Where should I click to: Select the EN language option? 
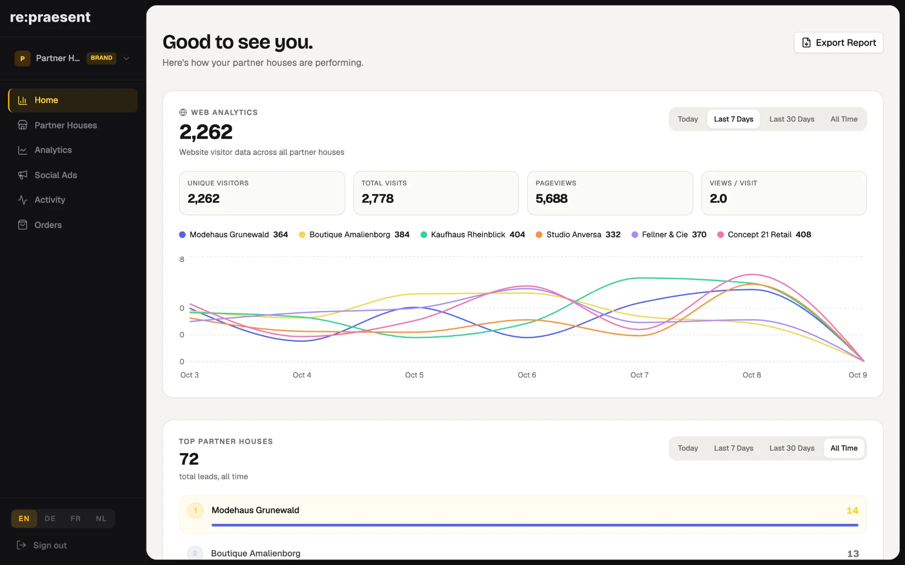click(x=24, y=518)
